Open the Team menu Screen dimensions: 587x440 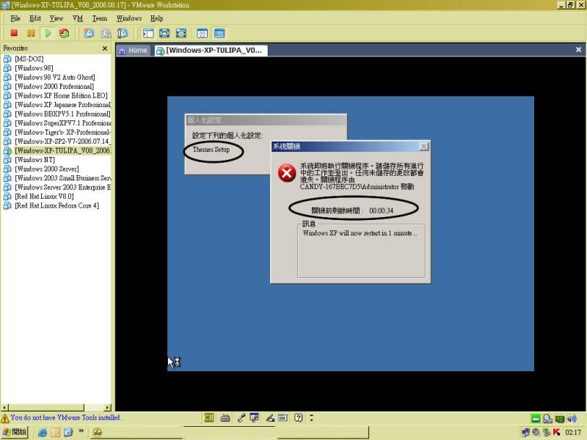pos(100,18)
